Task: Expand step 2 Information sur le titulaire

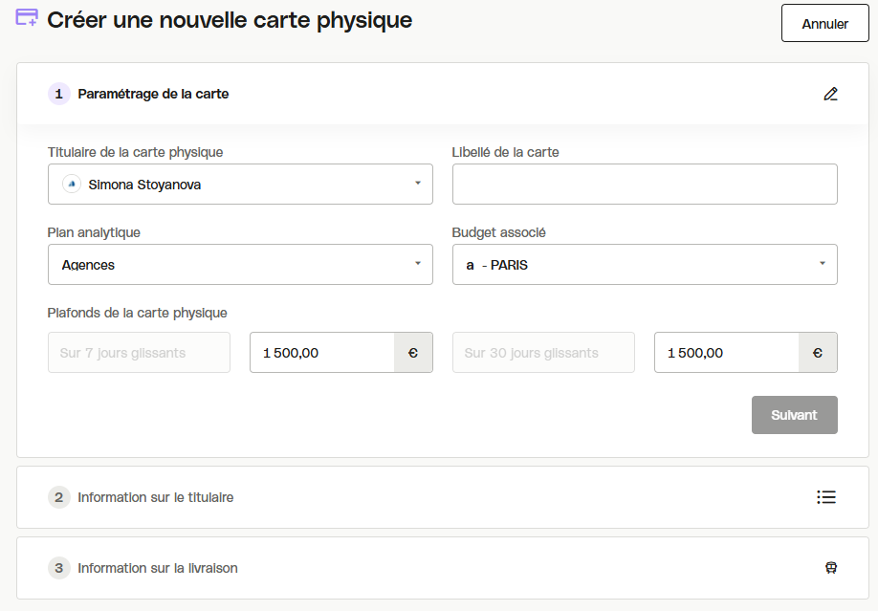Action: tap(443, 497)
